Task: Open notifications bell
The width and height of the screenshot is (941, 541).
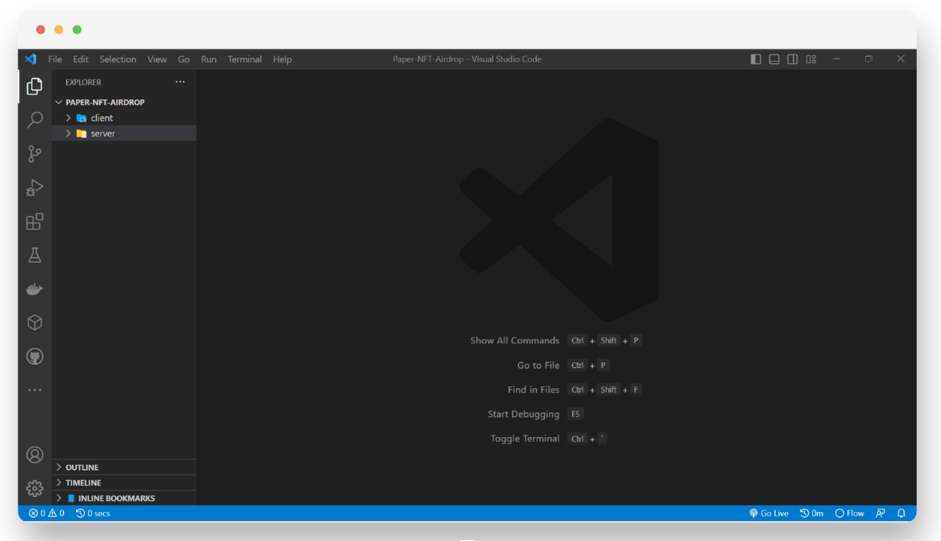Action: click(x=901, y=513)
